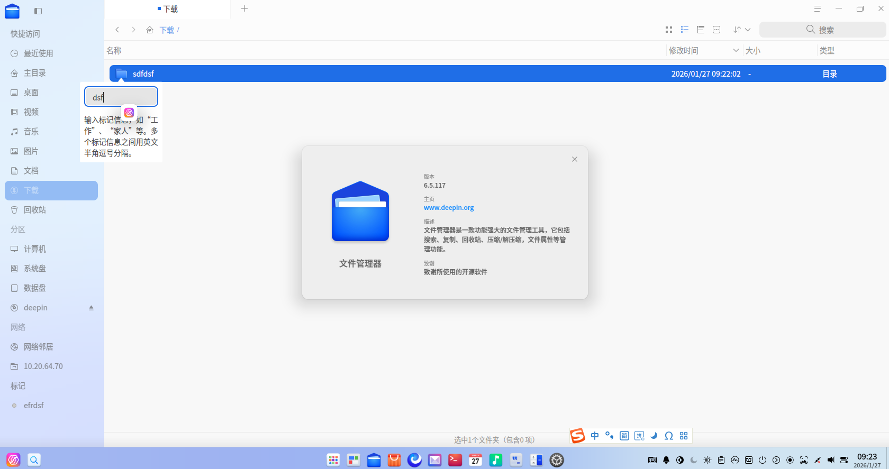This screenshot has width=889, height=469.
Task: Open the terminal from the dock
Action: tap(455, 460)
